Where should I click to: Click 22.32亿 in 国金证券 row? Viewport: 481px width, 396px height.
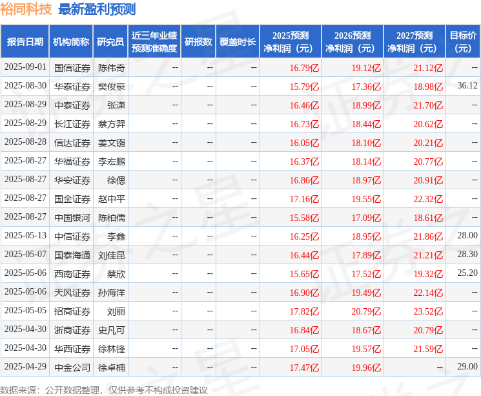(428, 198)
